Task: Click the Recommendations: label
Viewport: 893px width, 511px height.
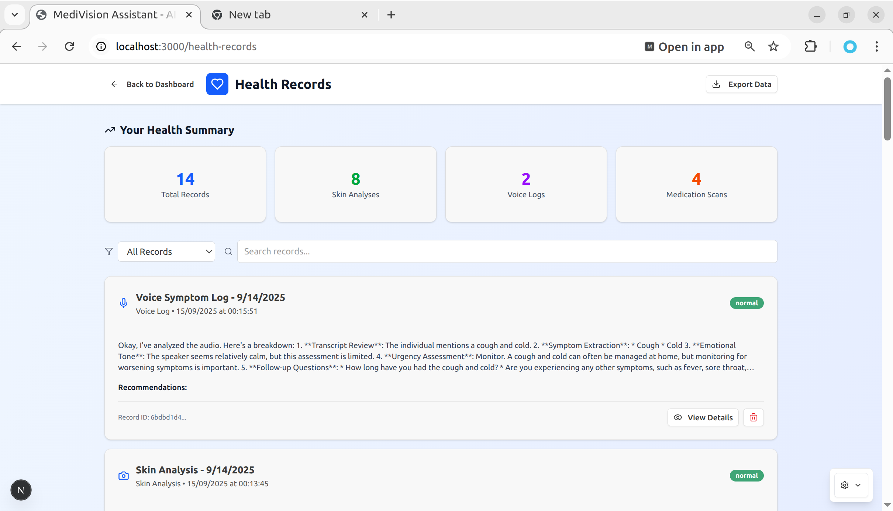Action: coord(152,387)
